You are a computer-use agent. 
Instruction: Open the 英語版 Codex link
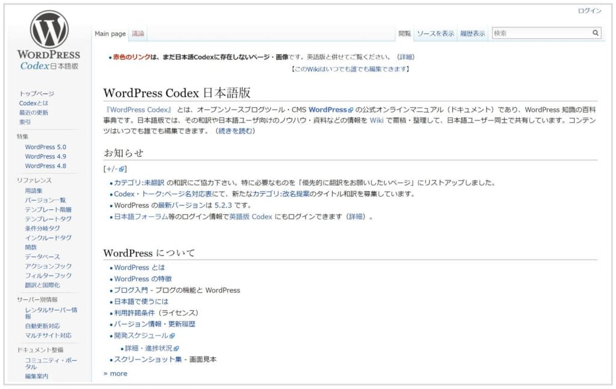click(251, 216)
